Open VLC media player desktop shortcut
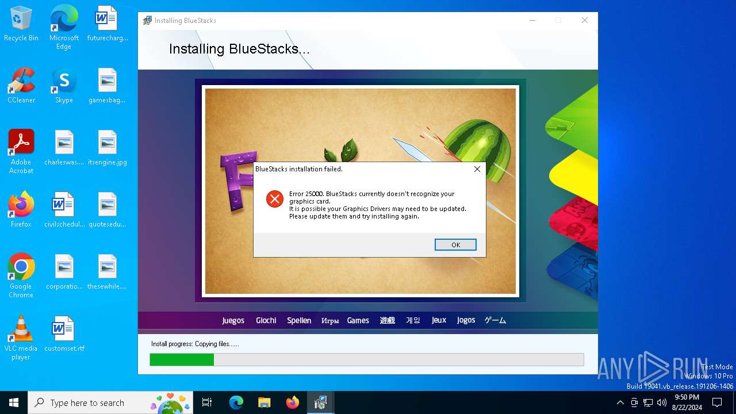The height and width of the screenshot is (414, 736). coord(21,338)
